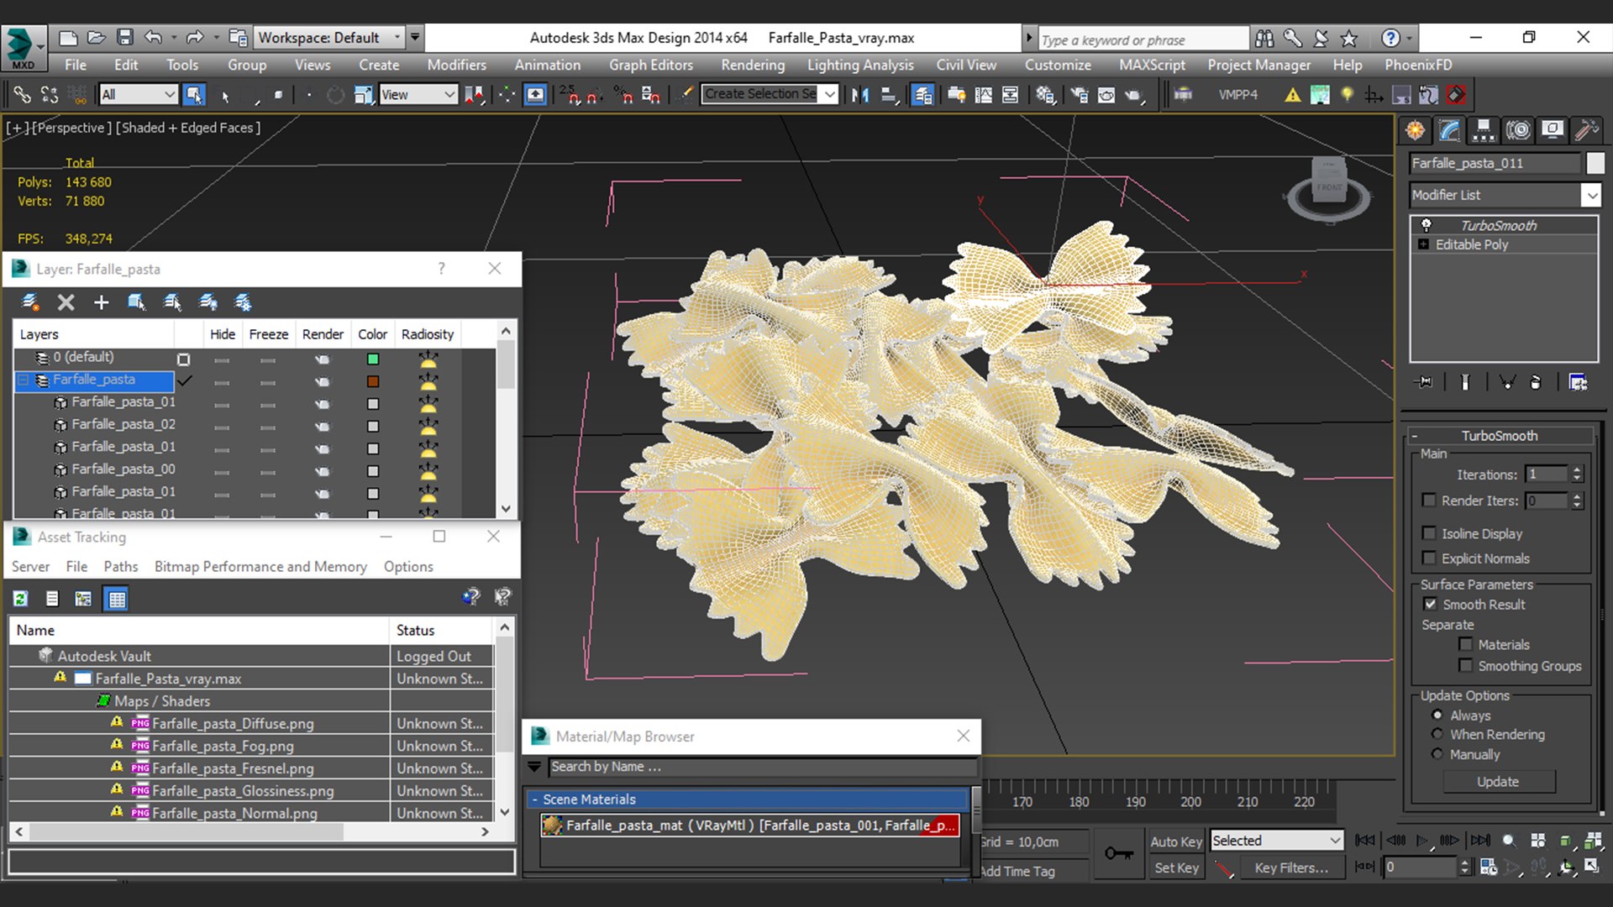This screenshot has width=1613, height=907.
Task: Click Configure Modifier Sets icon
Action: click(x=1579, y=382)
